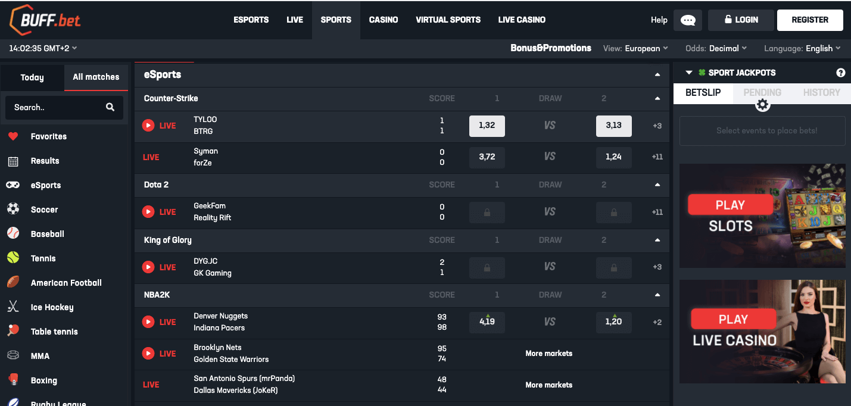Select the Soccer sport icon
Image resolution: width=851 pixels, height=406 pixels.
pyautogui.click(x=13, y=209)
